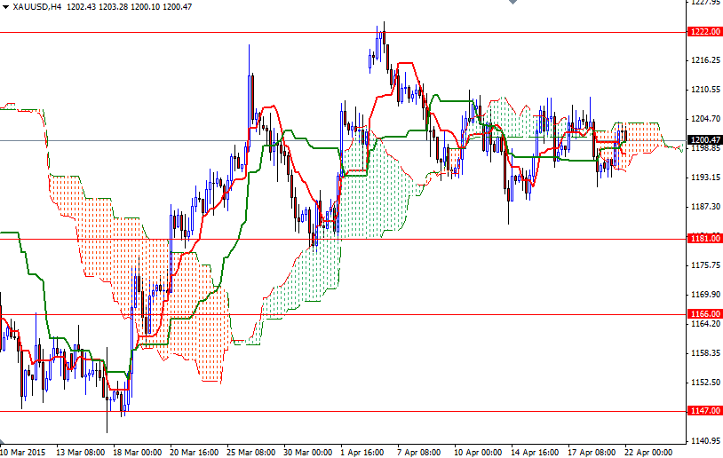Select the red 1166.00 price level tag
The image size is (723, 458).
click(704, 314)
